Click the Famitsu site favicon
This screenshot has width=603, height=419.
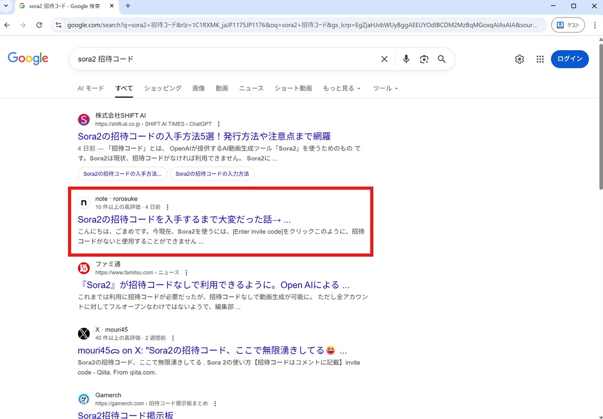[x=84, y=268]
